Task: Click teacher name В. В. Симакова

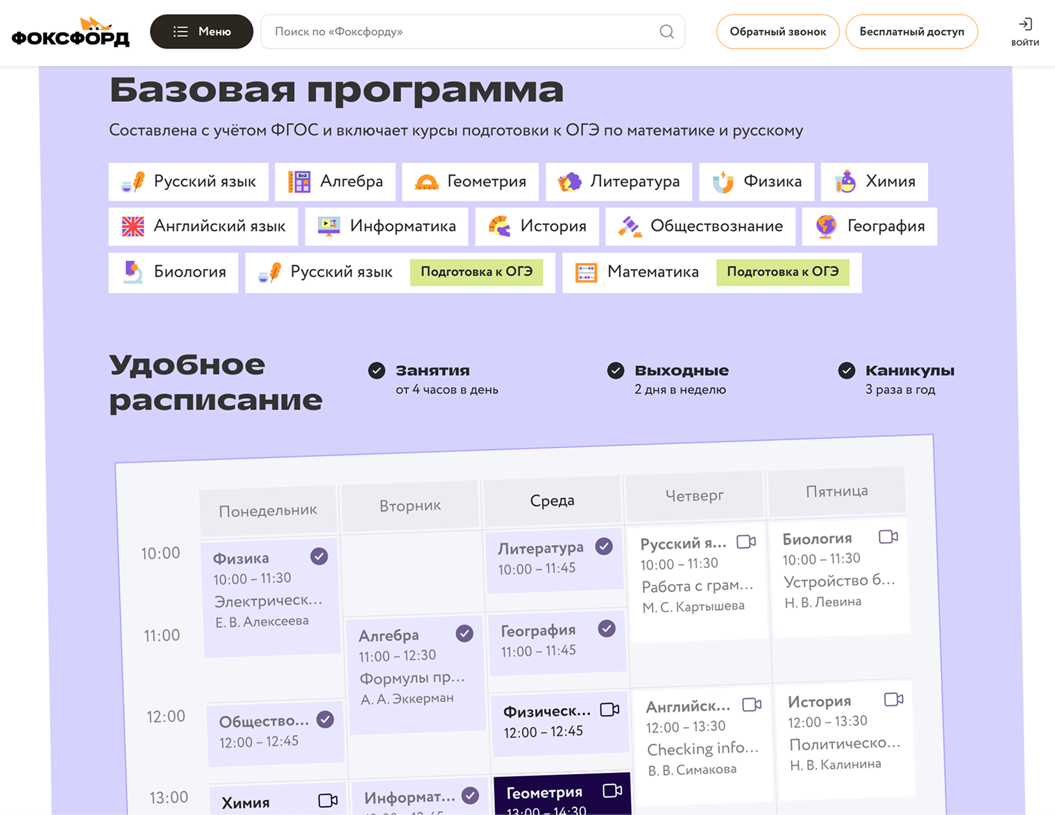Action: pyautogui.click(x=692, y=770)
